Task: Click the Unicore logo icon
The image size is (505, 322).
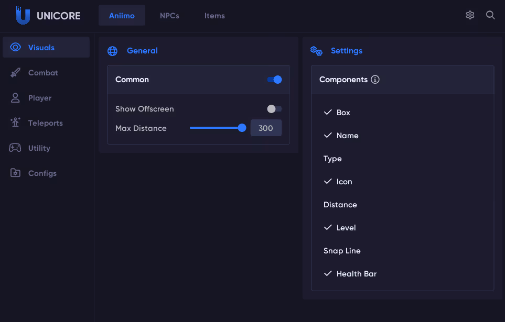Action: [23, 15]
